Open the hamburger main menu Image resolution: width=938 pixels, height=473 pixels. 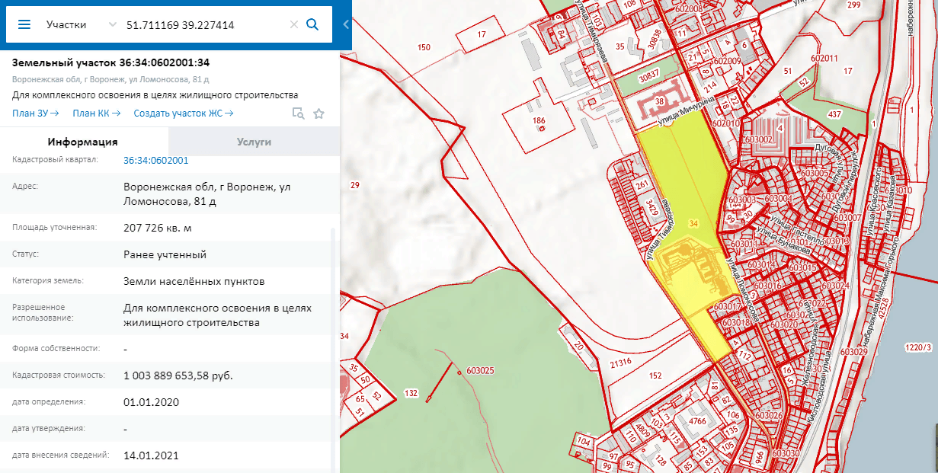(24, 24)
